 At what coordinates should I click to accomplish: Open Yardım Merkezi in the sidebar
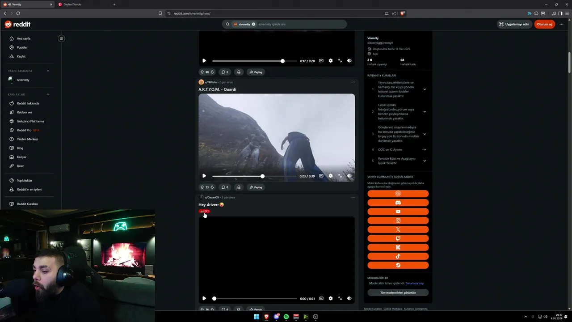click(x=27, y=139)
